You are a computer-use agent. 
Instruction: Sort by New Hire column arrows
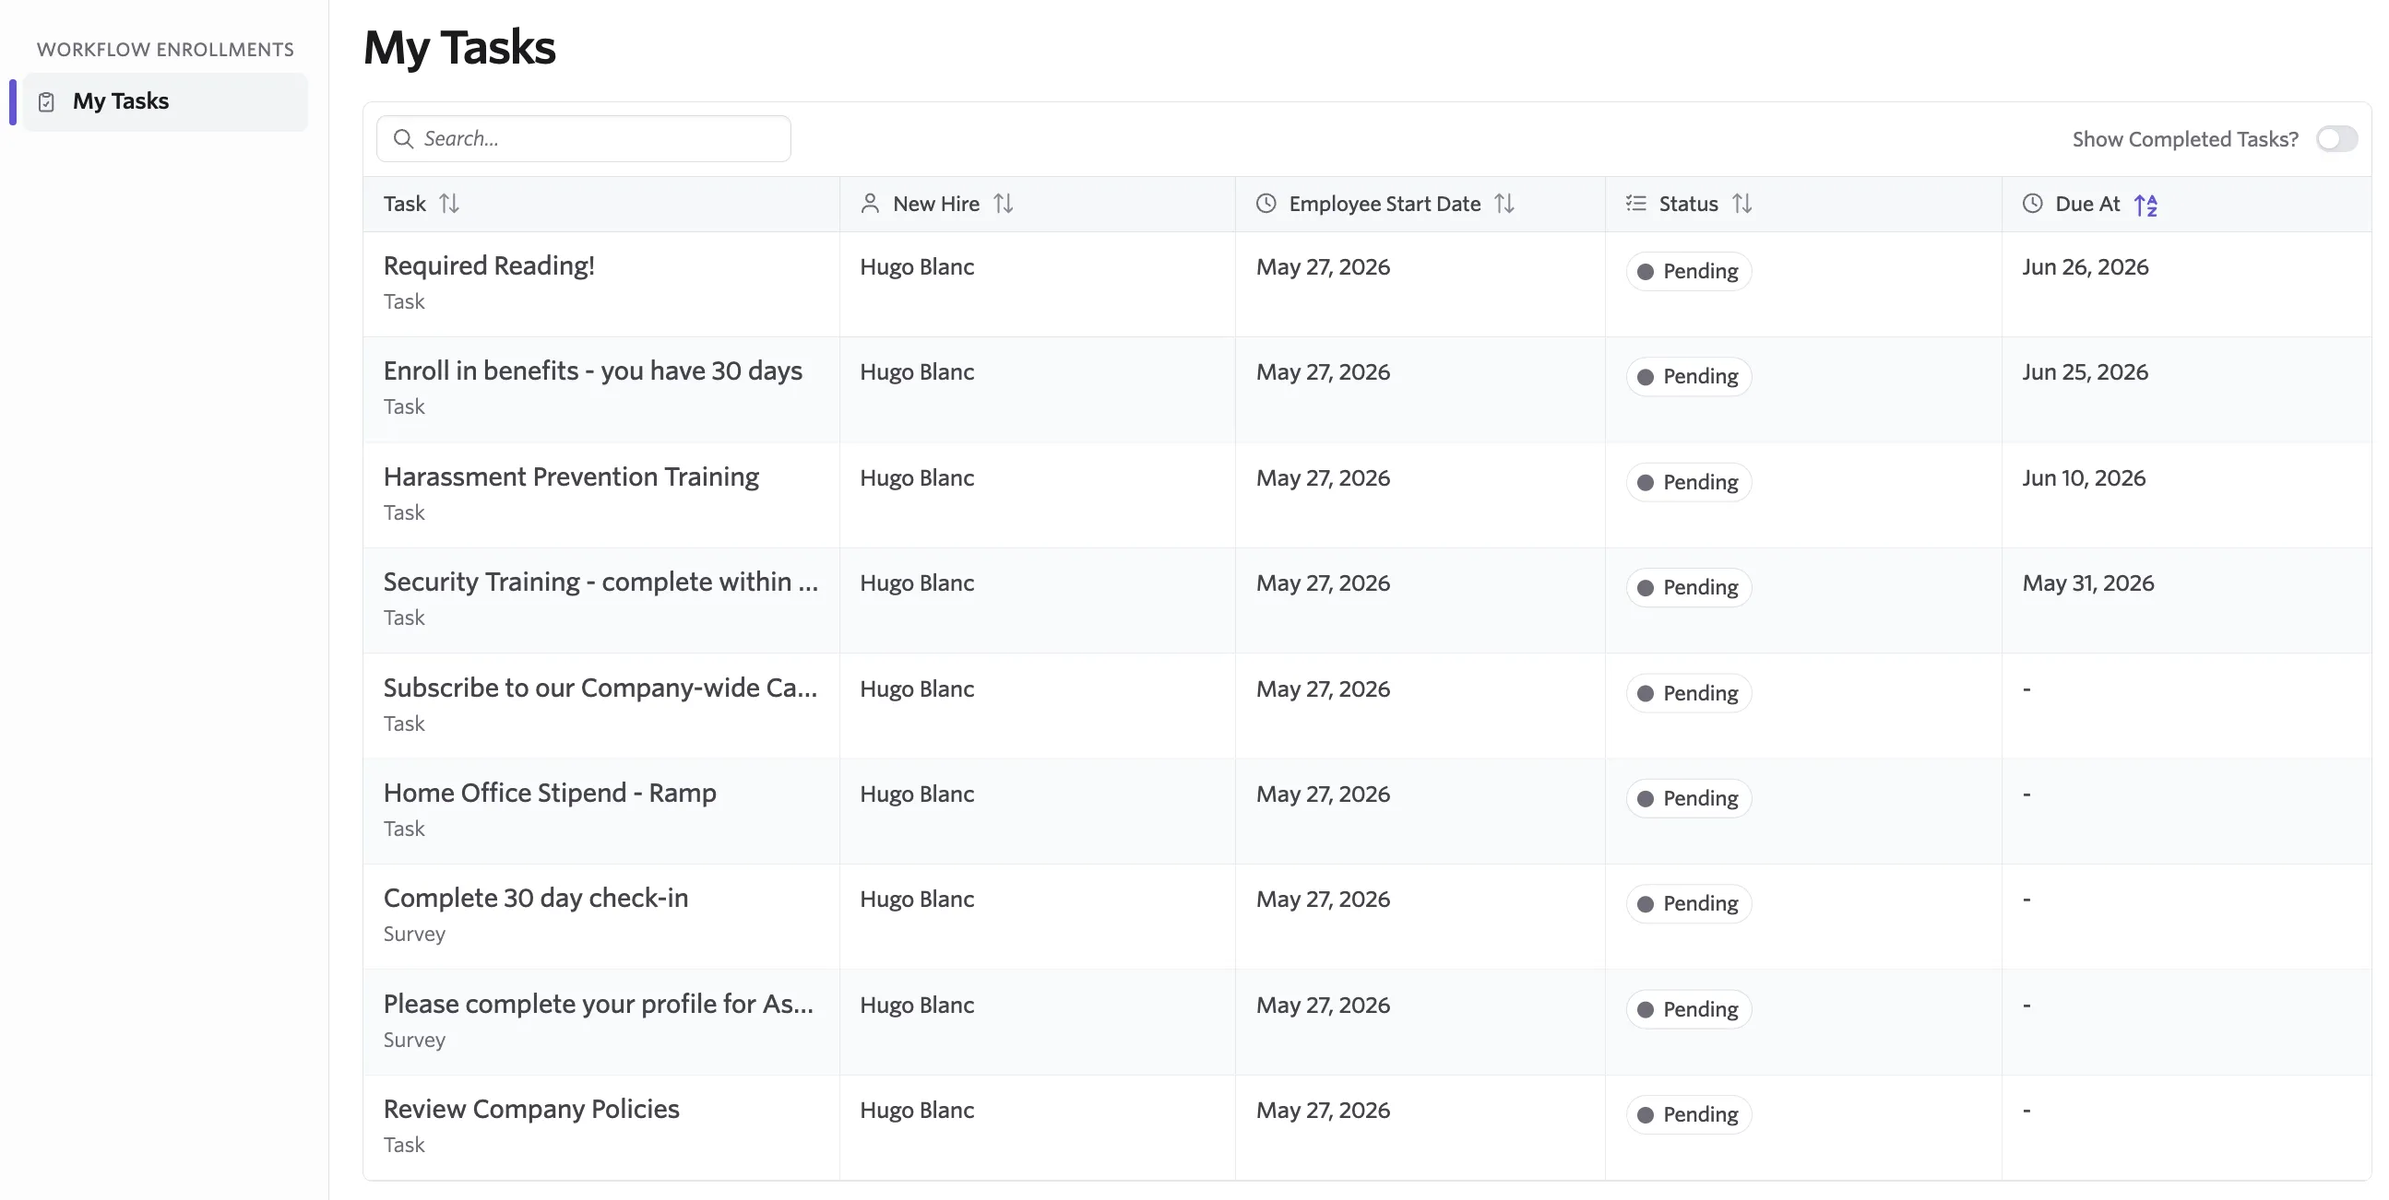point(1003,204)
